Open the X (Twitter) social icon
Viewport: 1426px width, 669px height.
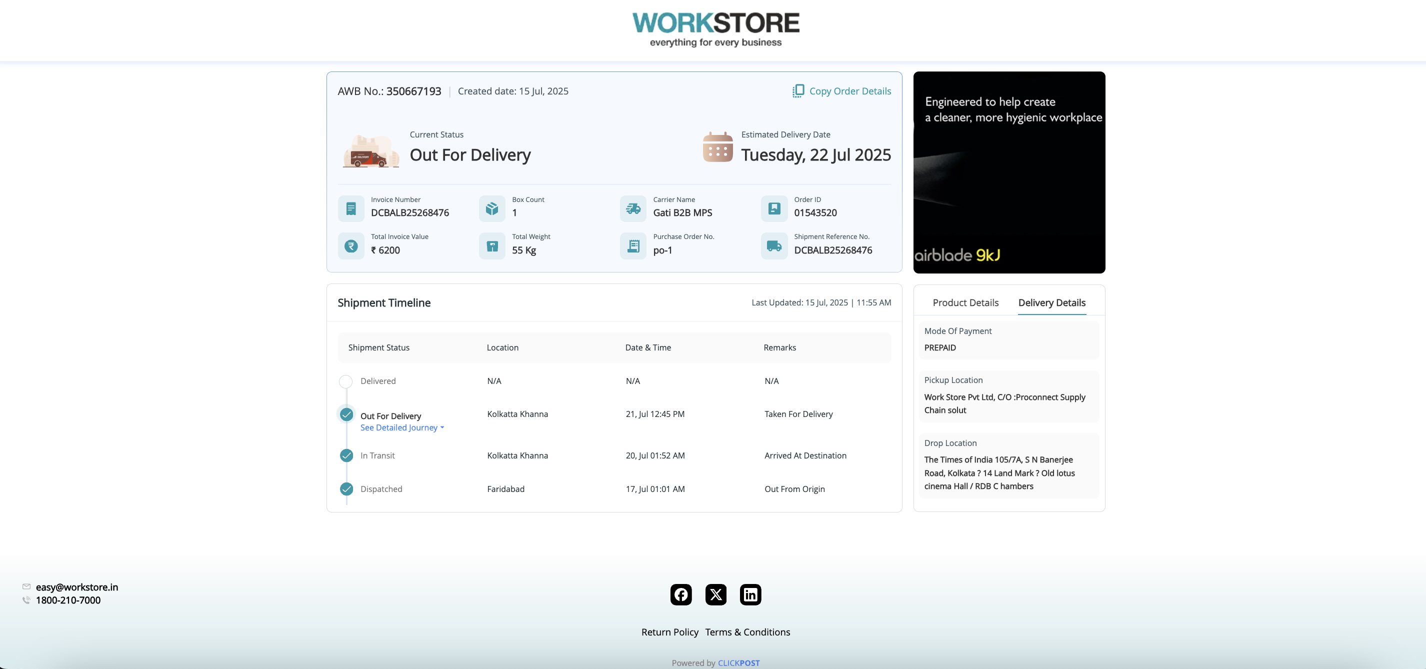(x=716, y=594)
